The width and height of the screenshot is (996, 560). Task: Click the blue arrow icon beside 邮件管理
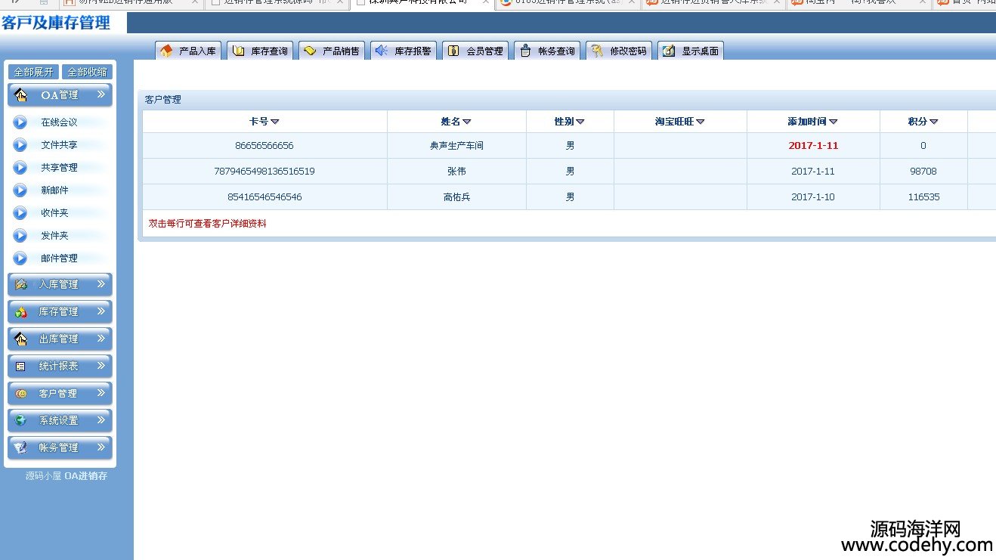(x=20, y=258)
